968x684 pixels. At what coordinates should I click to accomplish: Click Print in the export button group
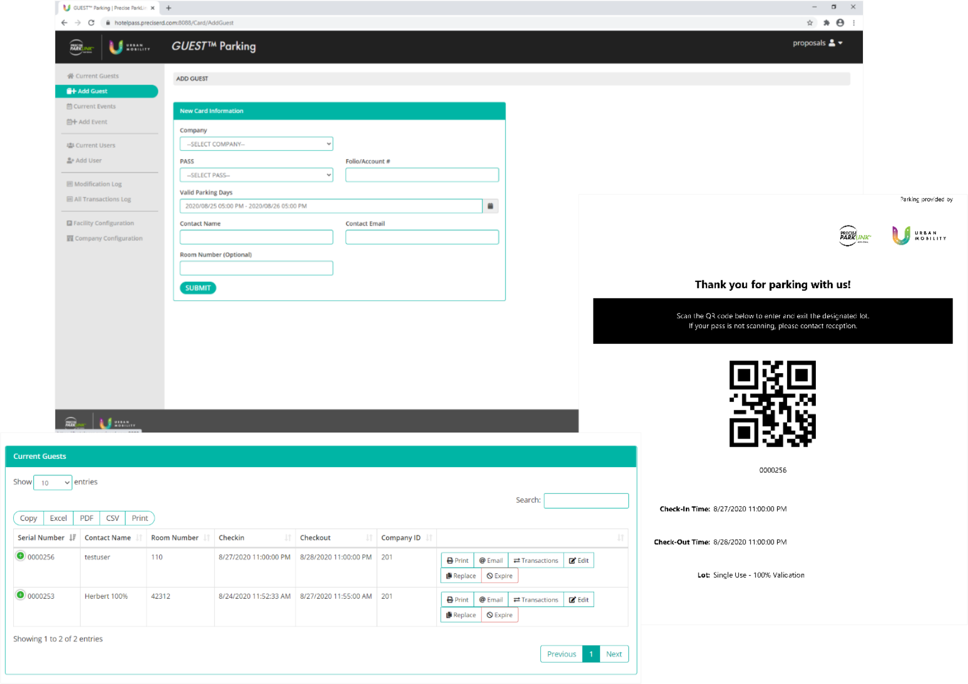pos(140,518)
